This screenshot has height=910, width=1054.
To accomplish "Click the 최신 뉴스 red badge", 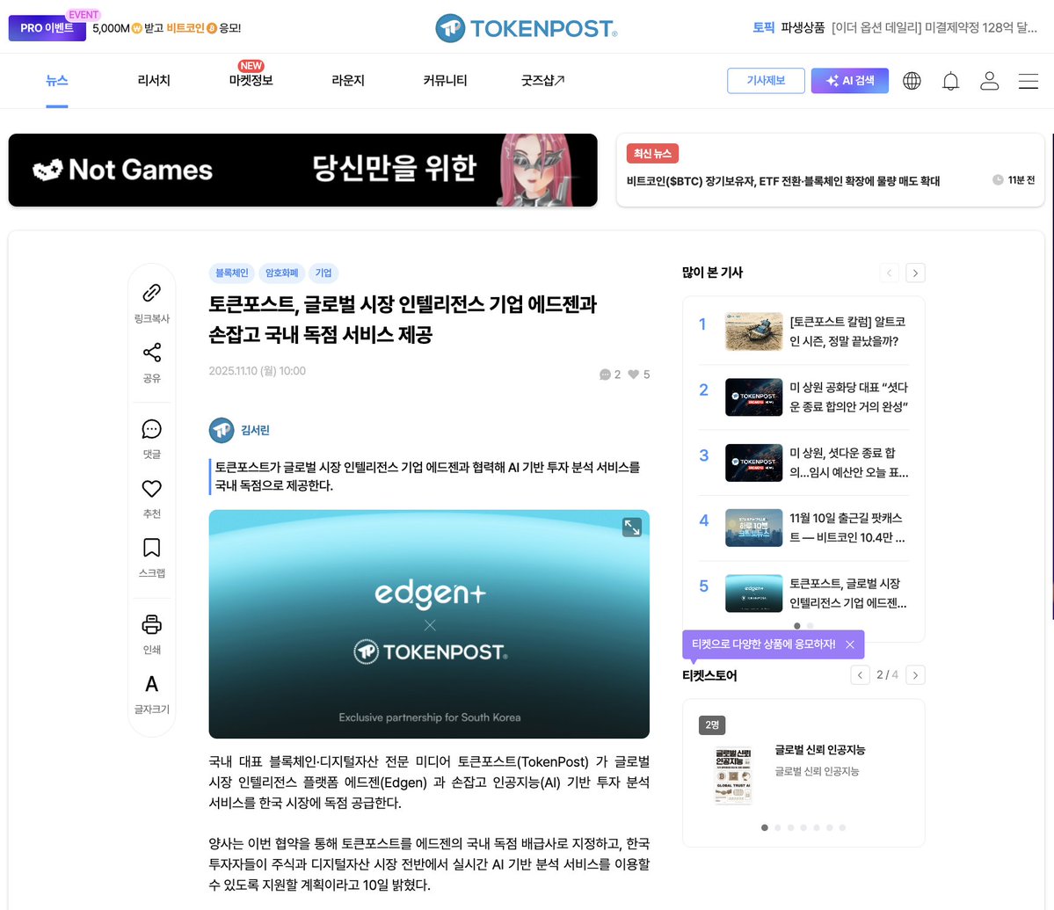I will tap(652, 154).
